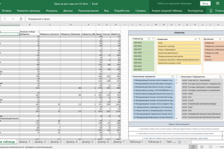Viewport: 224px width, 149px height.
Task: Add a new sheet with plus icon
Action: [180, 142]
